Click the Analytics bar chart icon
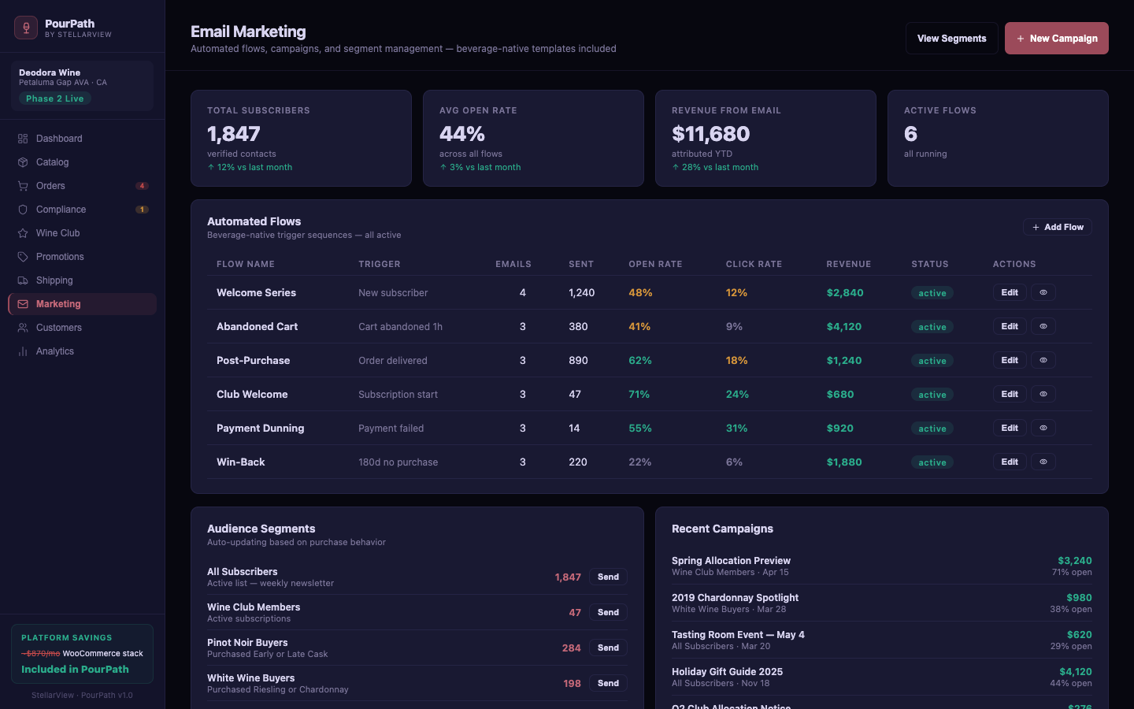 23,351
